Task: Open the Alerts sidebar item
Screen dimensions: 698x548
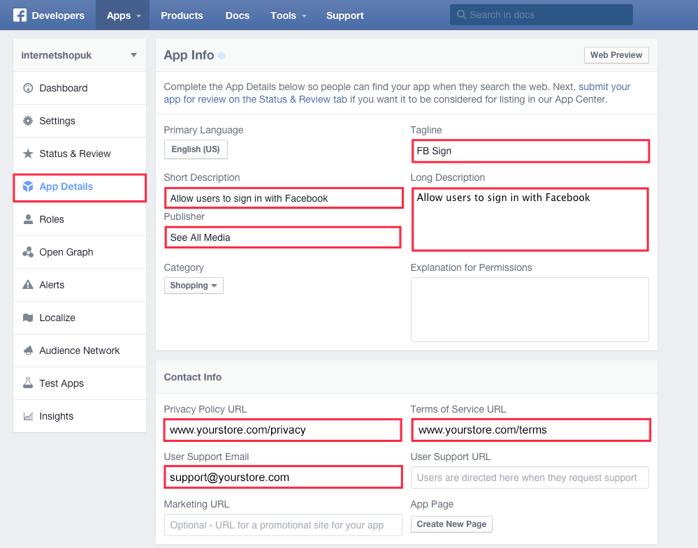Action: 80,285
